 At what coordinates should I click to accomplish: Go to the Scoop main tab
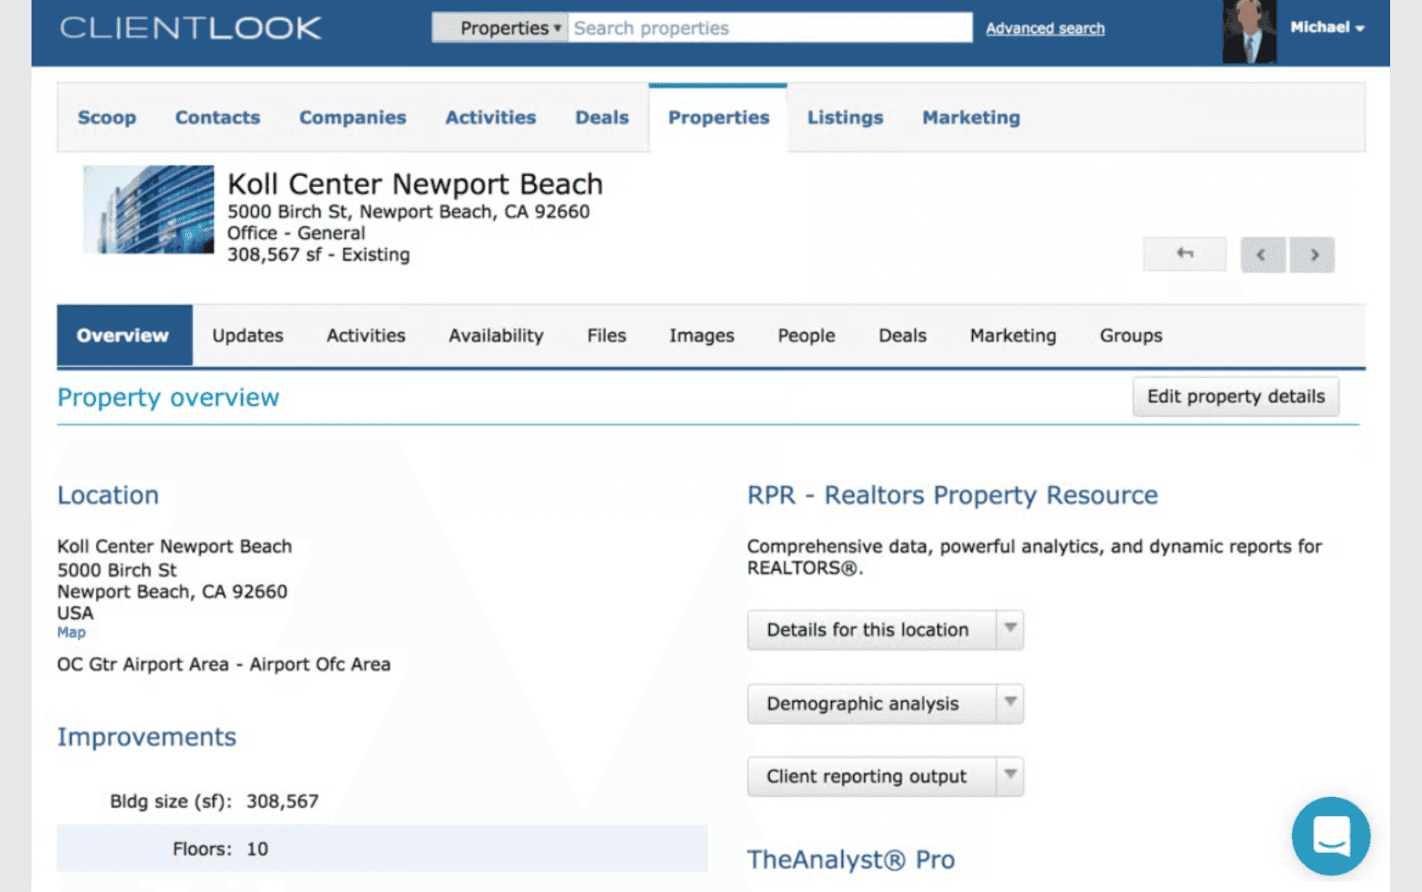[107, 117]
